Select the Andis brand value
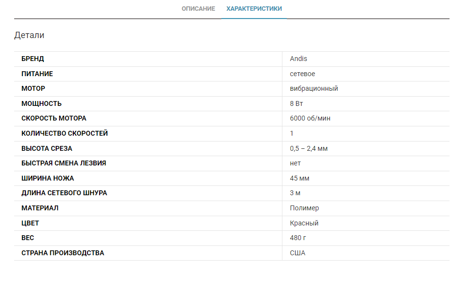 pyautogui.click(x=299, y=59)
